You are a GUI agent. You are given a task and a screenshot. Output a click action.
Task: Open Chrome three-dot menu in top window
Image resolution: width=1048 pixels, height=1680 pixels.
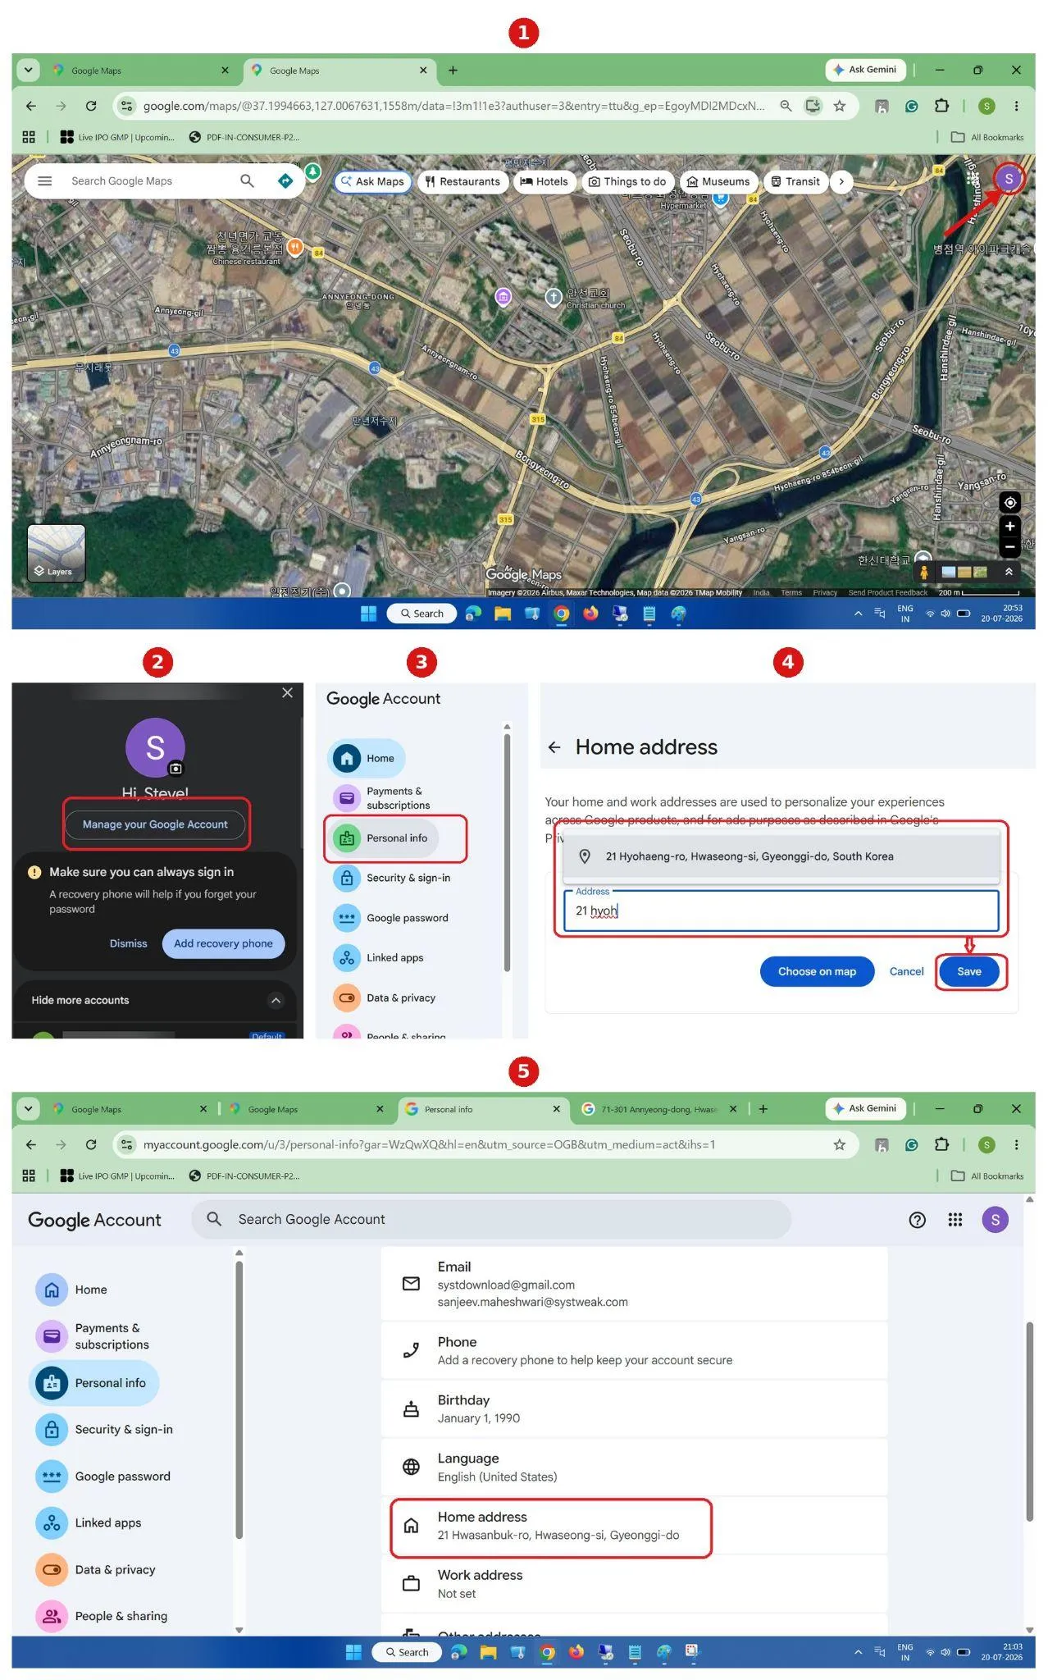pos(1016,106)
